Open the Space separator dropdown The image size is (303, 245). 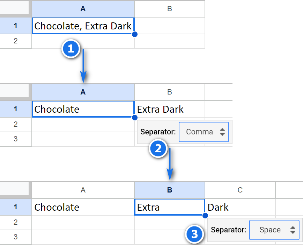tap(274, 230)
